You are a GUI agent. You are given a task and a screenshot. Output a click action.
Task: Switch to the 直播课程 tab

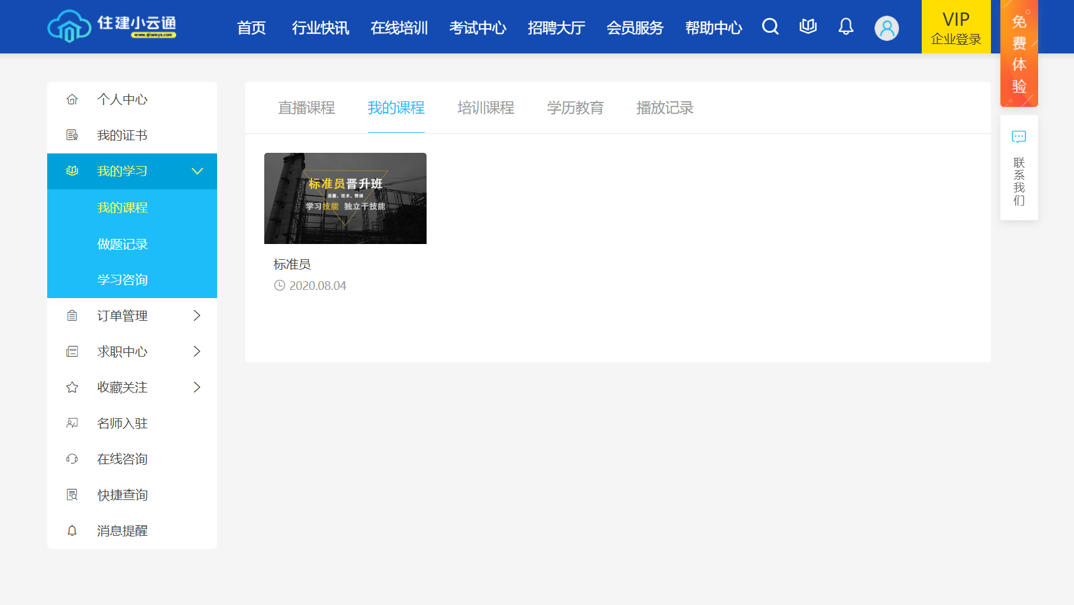[x=306, y=108]
